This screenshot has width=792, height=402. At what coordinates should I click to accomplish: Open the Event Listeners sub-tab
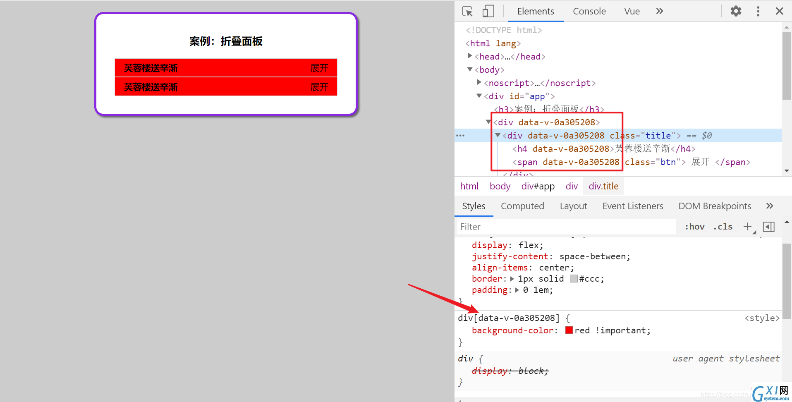(633, 206)
